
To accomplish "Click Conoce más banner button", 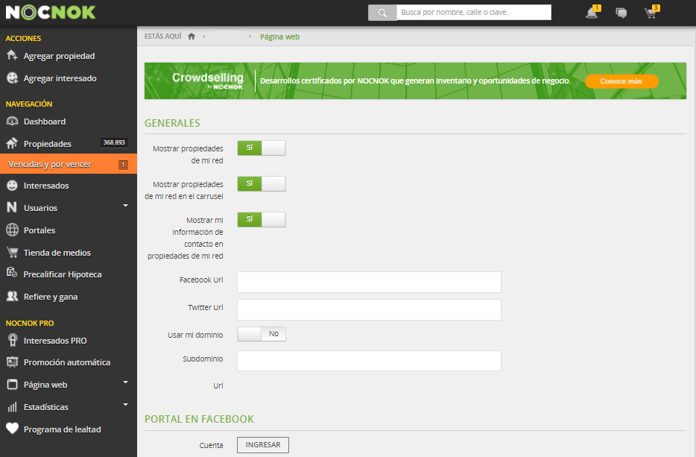I will pos(621,81).
